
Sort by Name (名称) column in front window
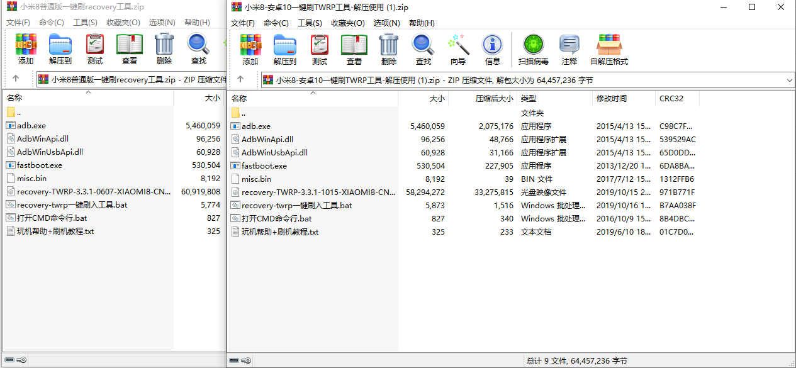tap(313, 99)
